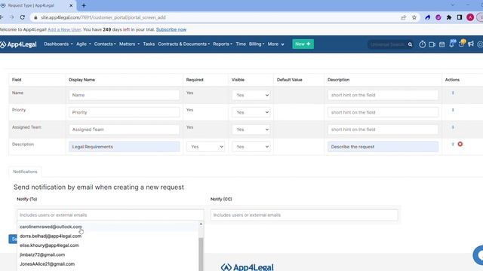This screenshot has height=271, width=483.
Task: Open the Visible dropdown for the Priority row
Action: point(251,112)
